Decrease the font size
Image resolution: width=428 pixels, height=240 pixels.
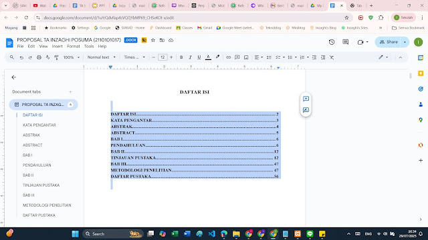click(153, 57)
